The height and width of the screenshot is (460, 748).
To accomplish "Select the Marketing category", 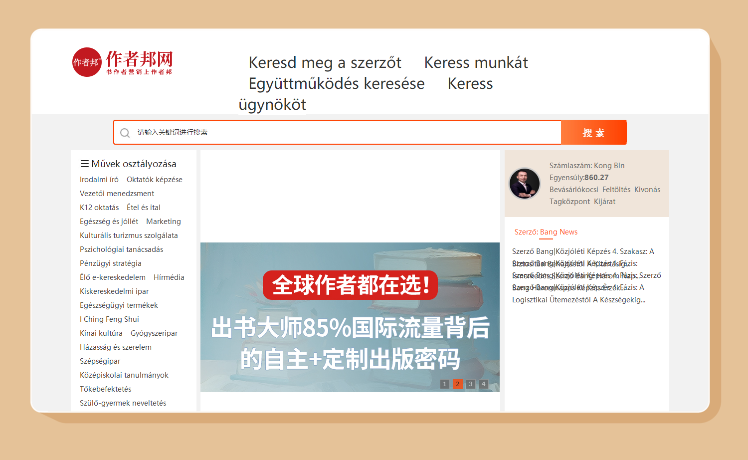I will pyautogui.click(x=163, y=222).
